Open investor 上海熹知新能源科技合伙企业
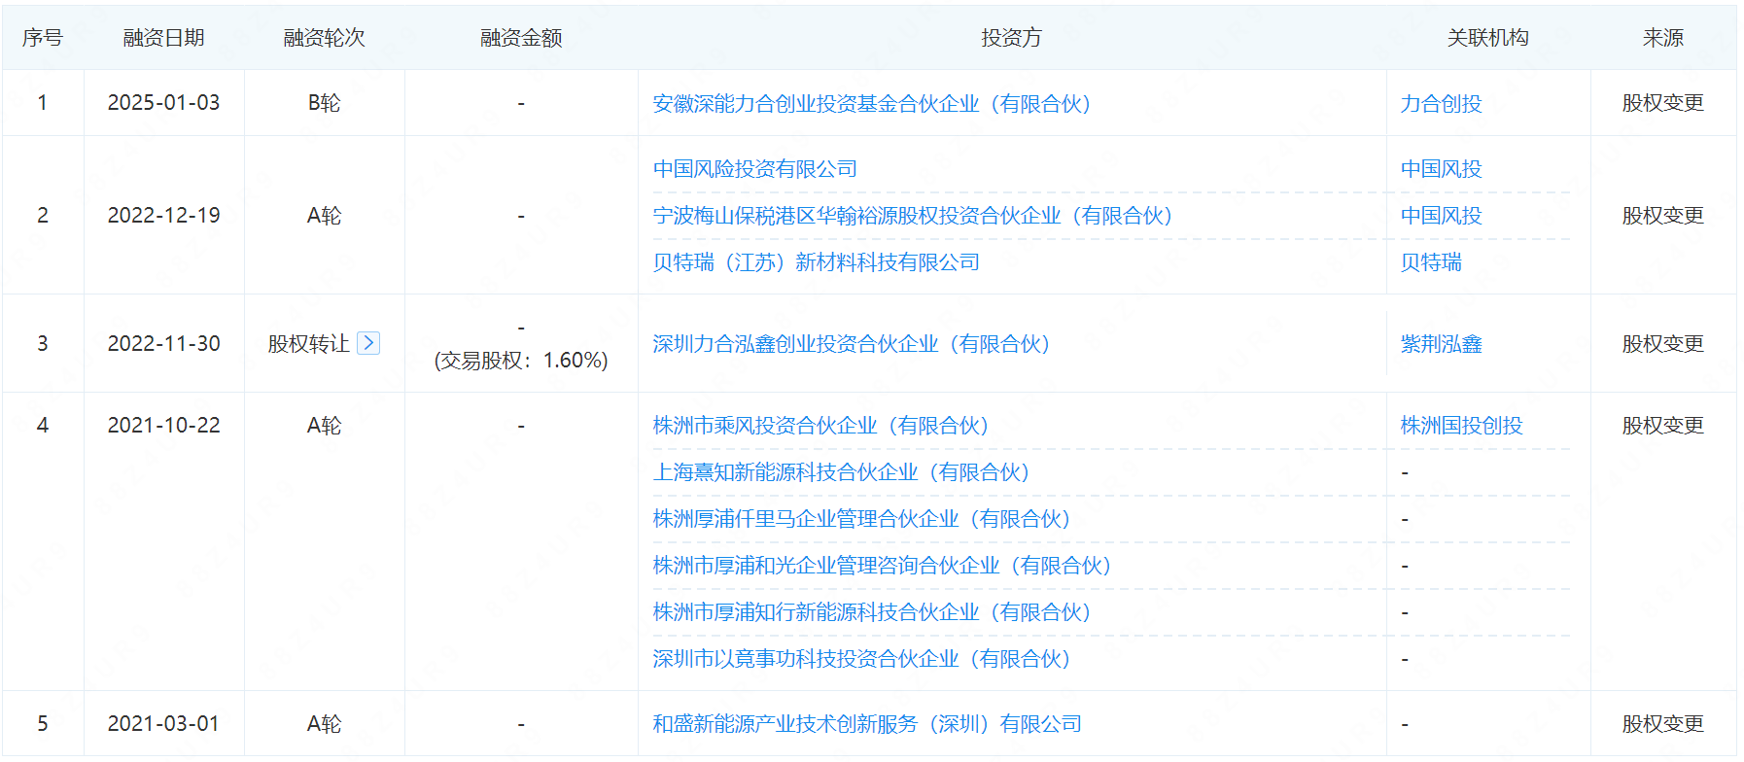Viewport: 1744px width, 762px height. click(x=842, y=472)
